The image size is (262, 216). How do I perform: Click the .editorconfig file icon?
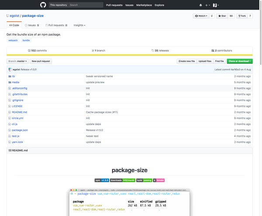click(10, 88)
